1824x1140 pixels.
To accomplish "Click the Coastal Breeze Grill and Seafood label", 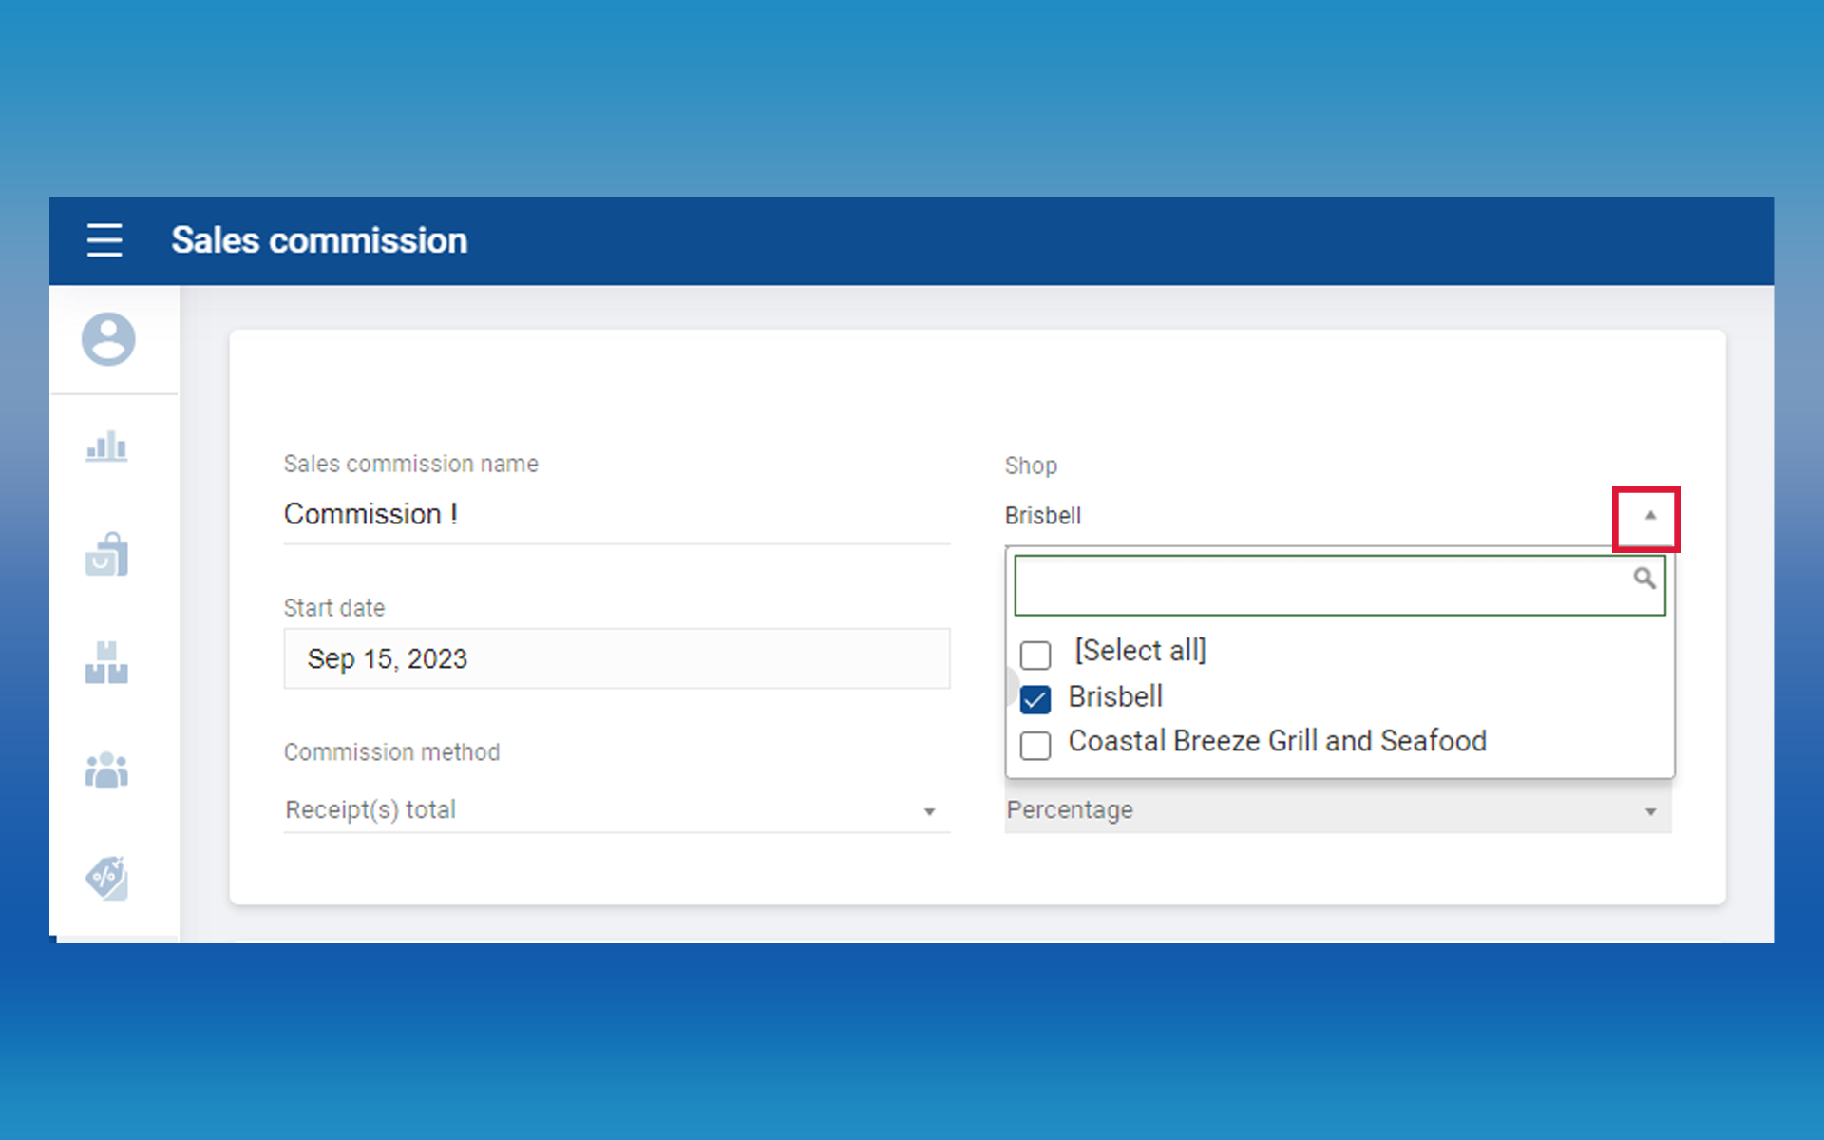I will [1277, 741].
